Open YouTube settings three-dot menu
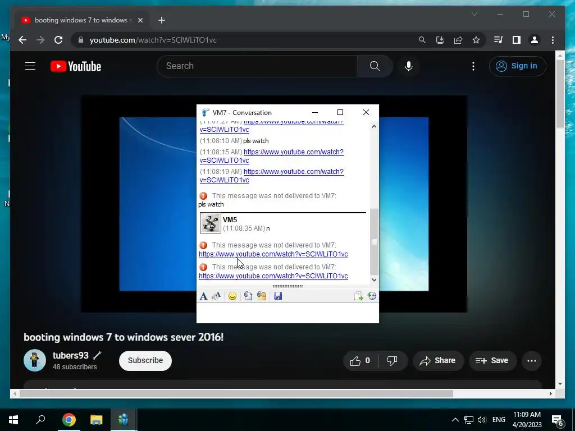Image resolution: width=575 pixels, height=431 pixels. coord(473,66)
